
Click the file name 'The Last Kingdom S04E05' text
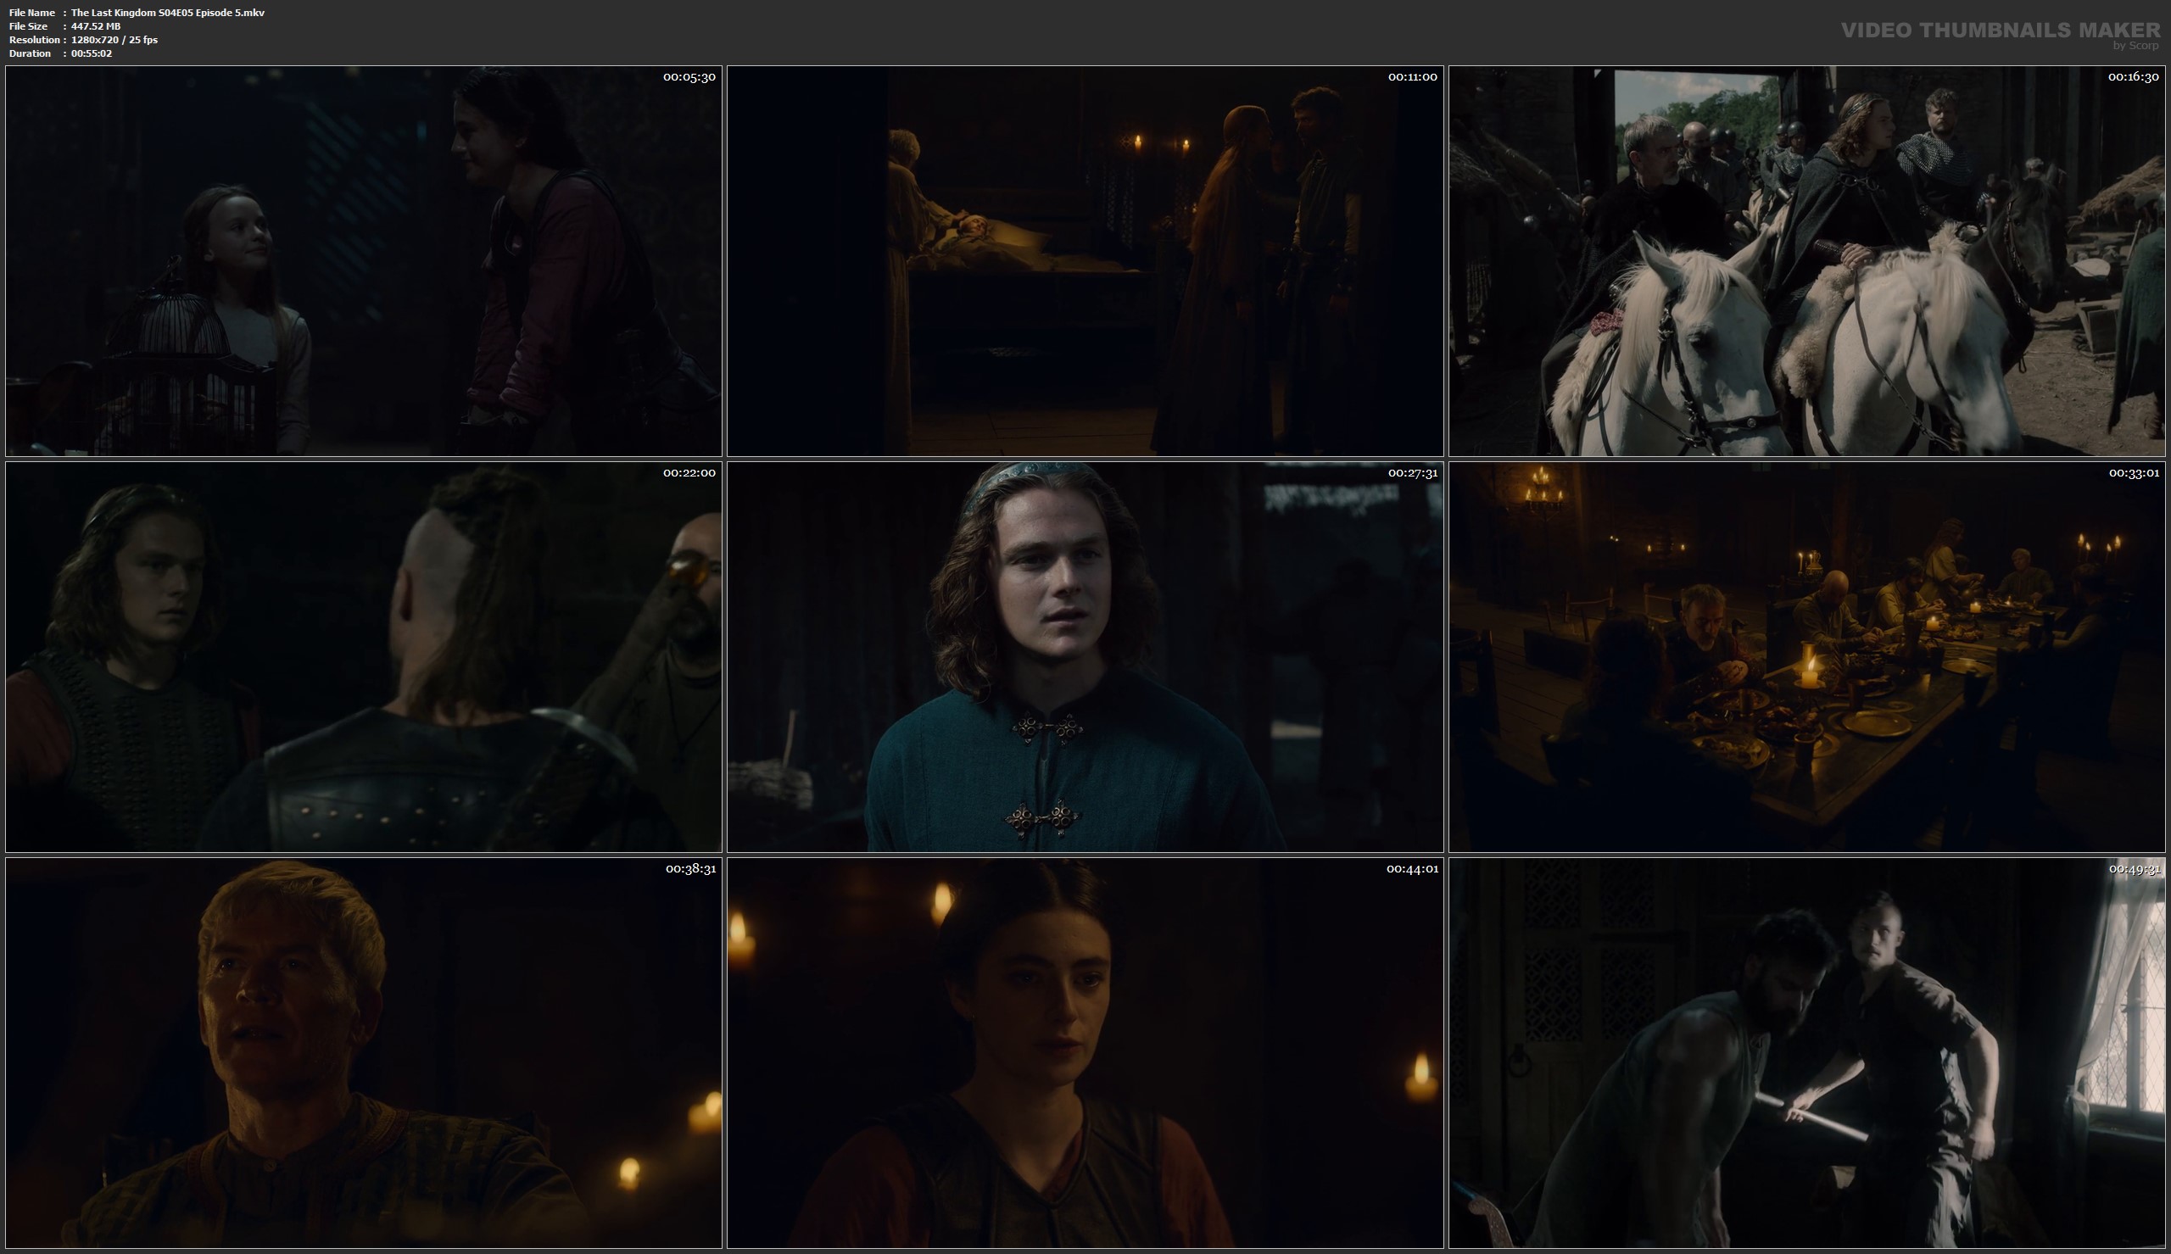point(167,12)
